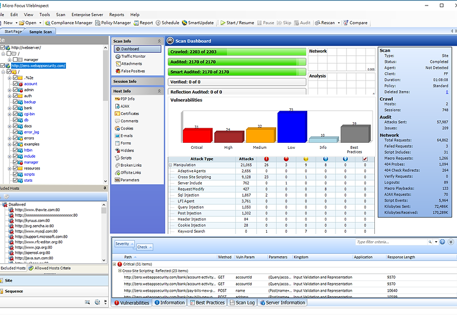457x315 pixels.
Task: Open the Compliance Manager tool
Action: tap(69, 23)
